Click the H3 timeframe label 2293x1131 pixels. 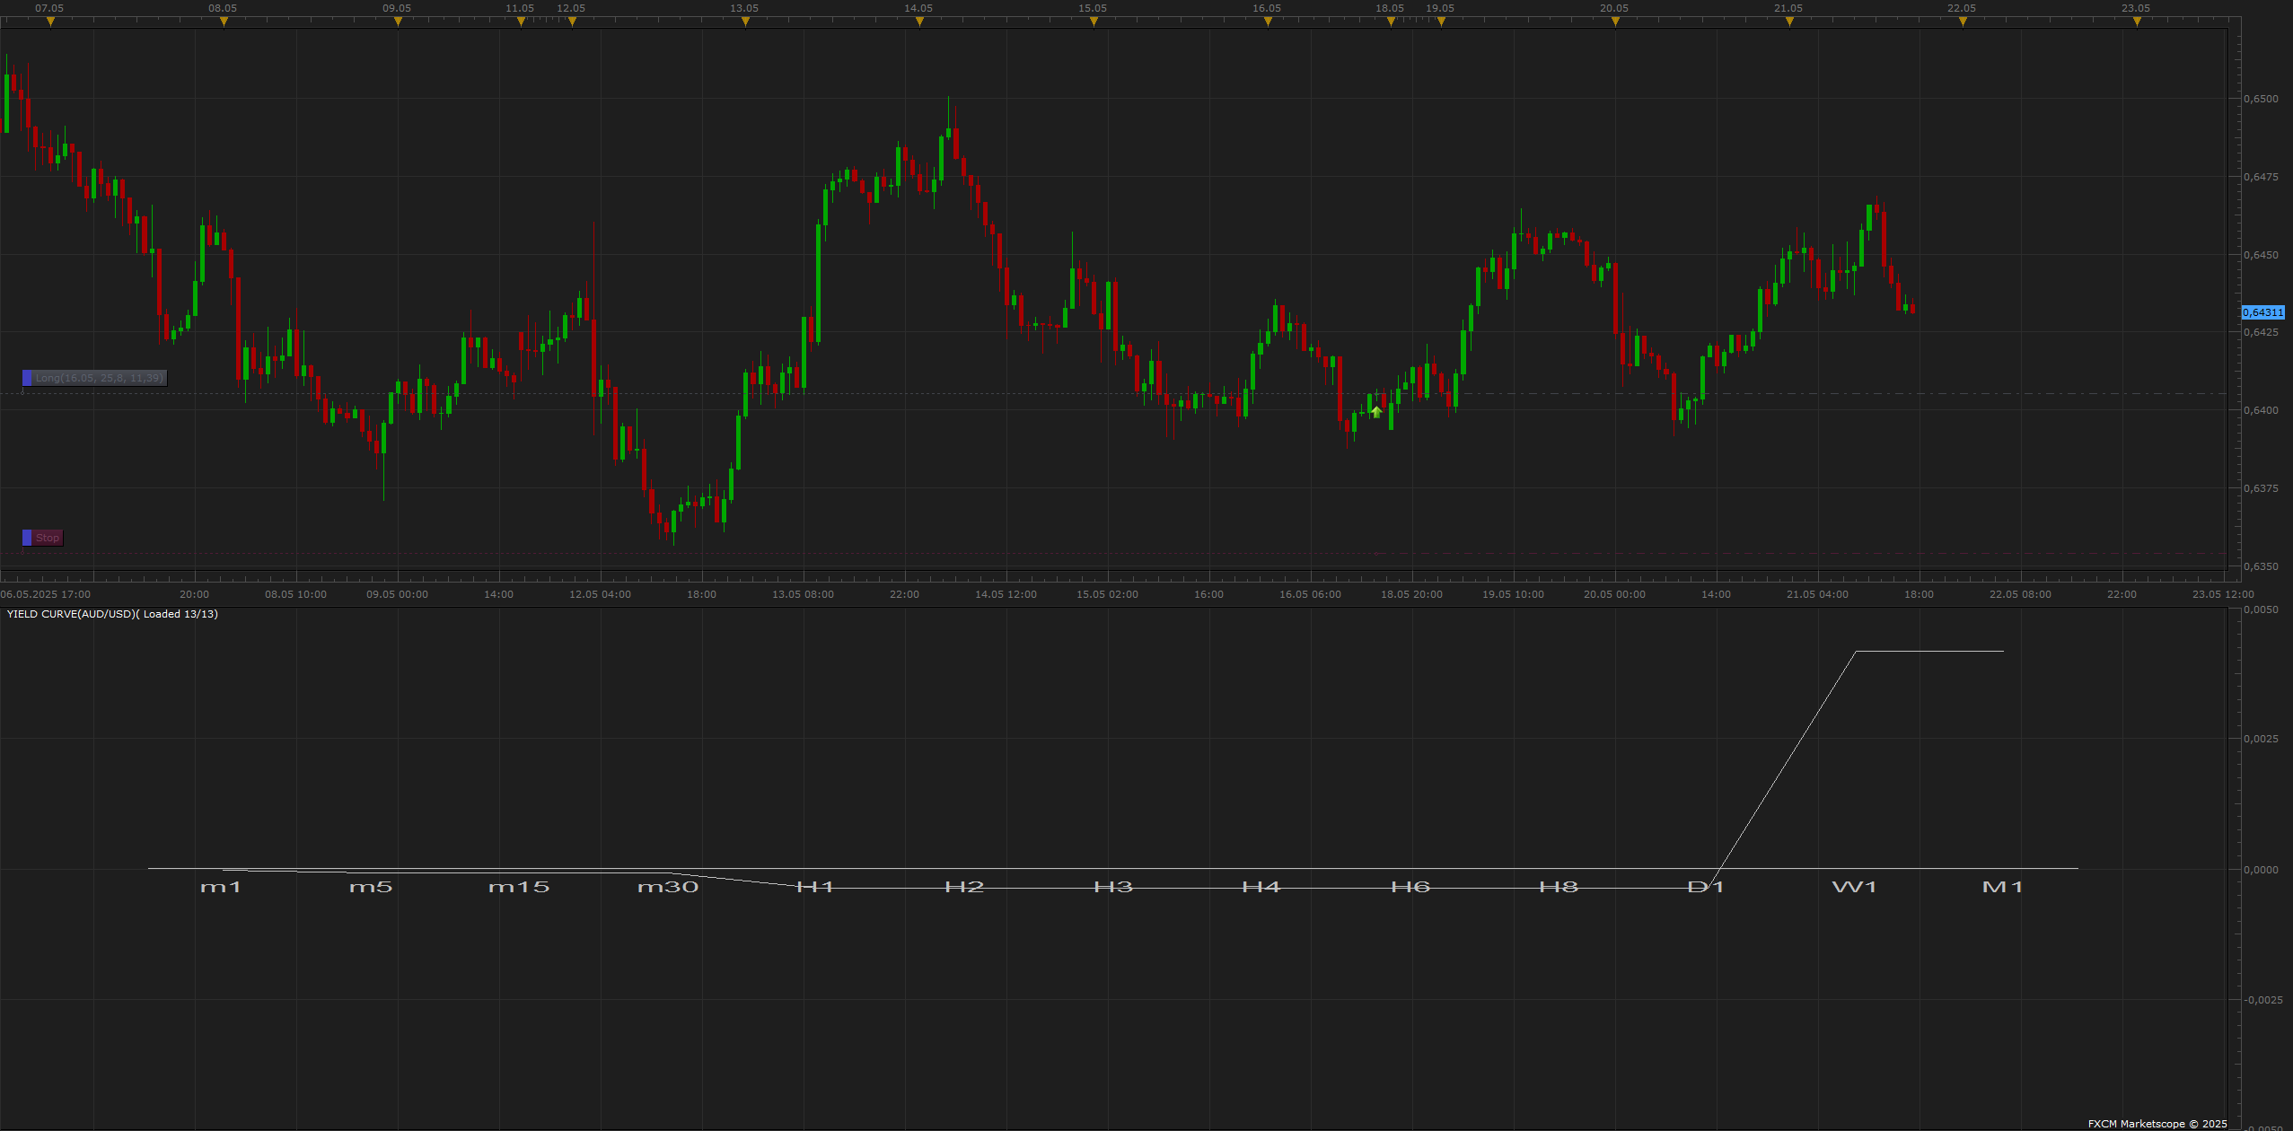[1113, 887]
